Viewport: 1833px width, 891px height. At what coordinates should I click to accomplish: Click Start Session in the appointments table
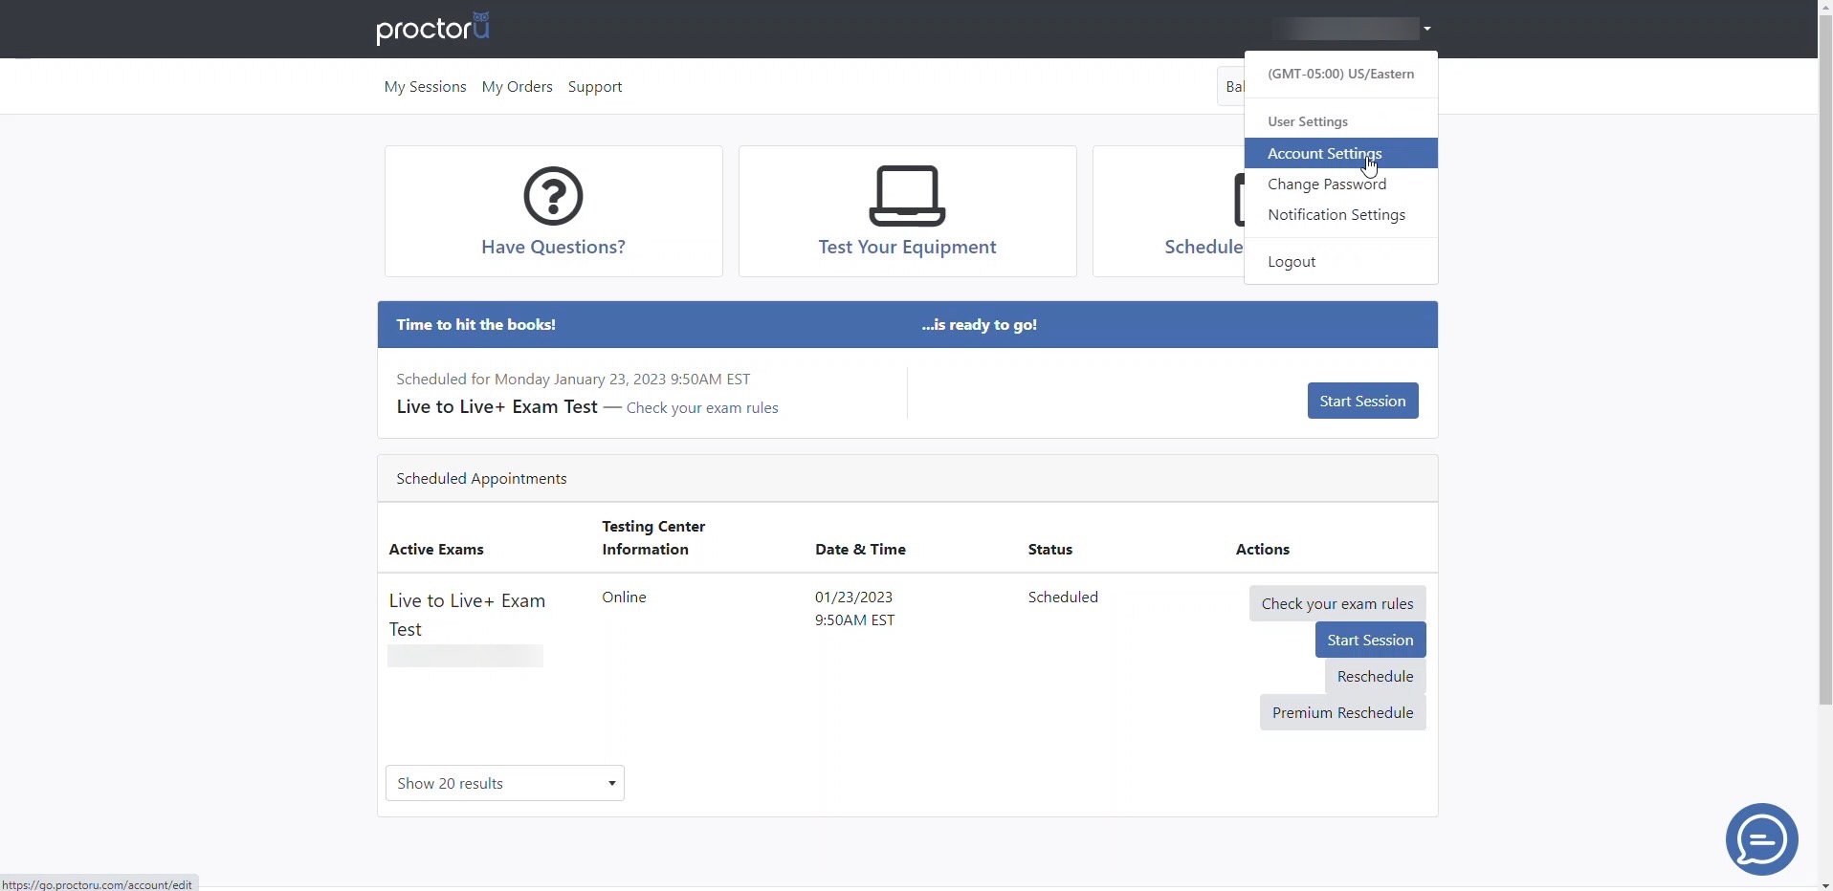coord(1370,639)
